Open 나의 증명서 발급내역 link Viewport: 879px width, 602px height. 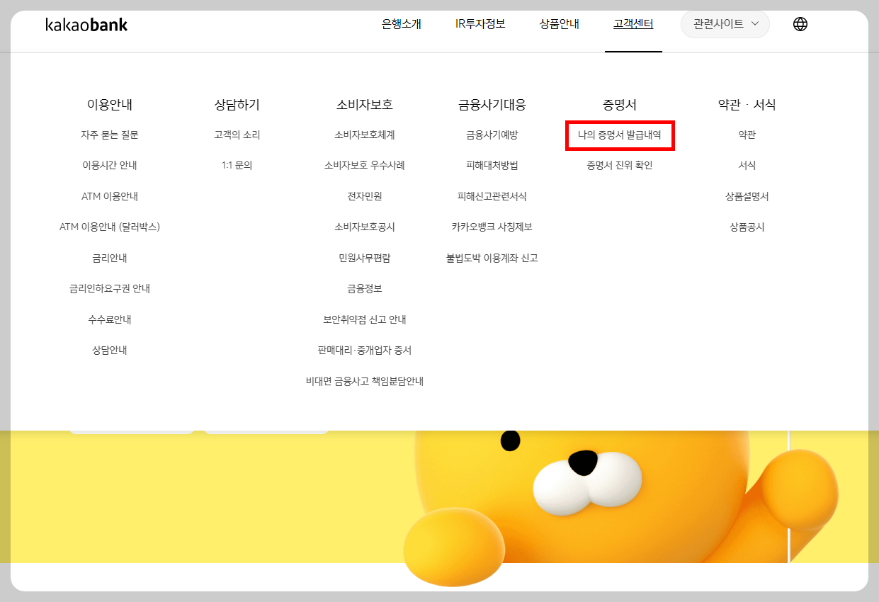pos(620,135)
